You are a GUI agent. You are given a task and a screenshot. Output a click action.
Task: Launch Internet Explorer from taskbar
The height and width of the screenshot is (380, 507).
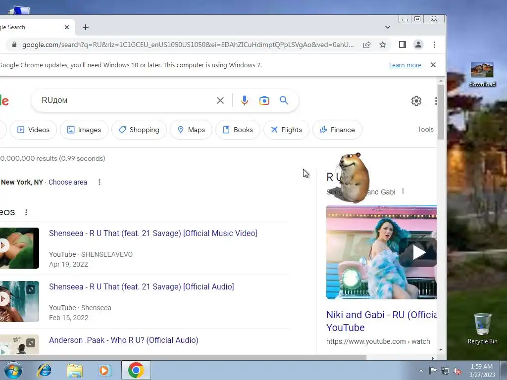click(44, 370)
